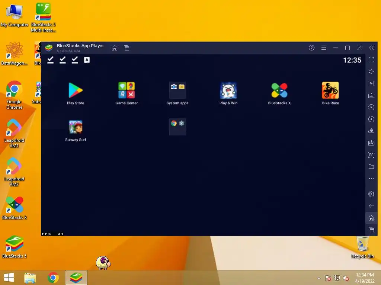Open the Windows Start button
The height and width of the screenshot is (285, 381).
9,278
